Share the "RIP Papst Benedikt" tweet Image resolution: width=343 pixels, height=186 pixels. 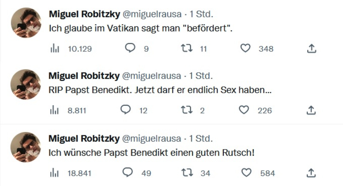(x=312, y=110)
